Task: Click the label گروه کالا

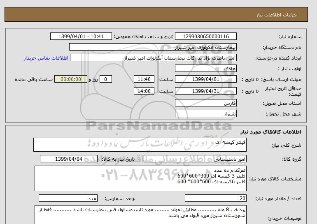Action: (292, 159)
